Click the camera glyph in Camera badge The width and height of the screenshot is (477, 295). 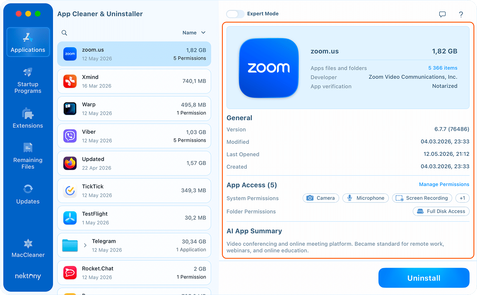[x=310, y=198]
